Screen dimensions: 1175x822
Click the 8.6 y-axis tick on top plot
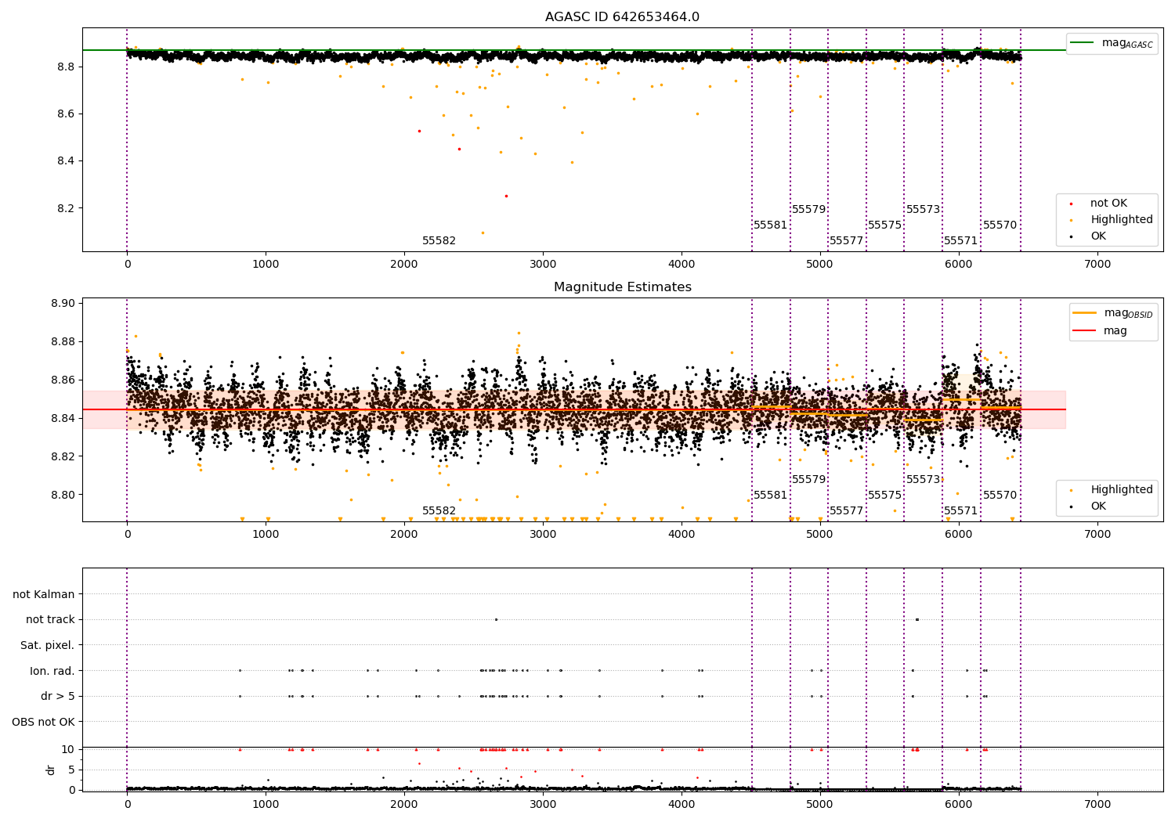click(x=66, y=114)
